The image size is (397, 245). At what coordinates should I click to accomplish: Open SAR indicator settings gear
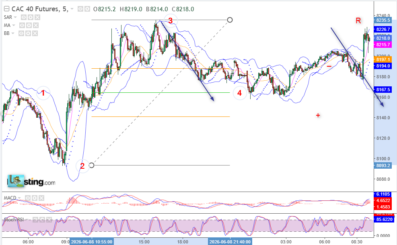click(x=31, y=17)
